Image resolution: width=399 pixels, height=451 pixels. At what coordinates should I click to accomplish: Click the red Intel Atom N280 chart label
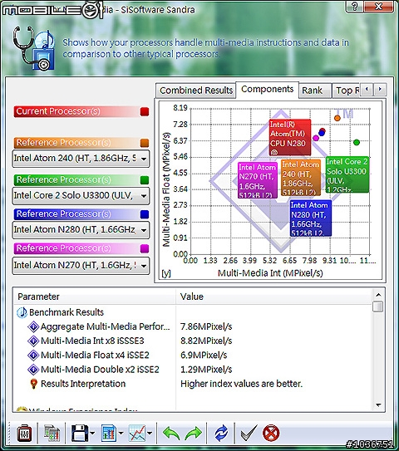coord(290,138)
